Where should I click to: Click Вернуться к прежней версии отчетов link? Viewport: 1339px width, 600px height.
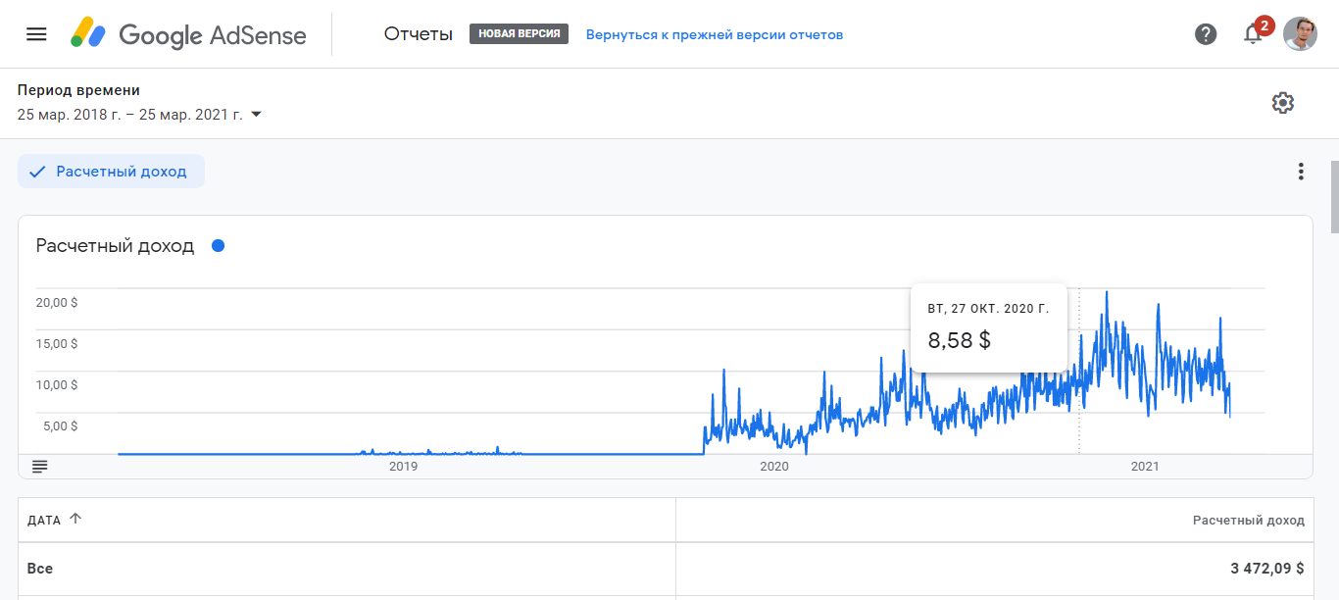tap(715, 35)
